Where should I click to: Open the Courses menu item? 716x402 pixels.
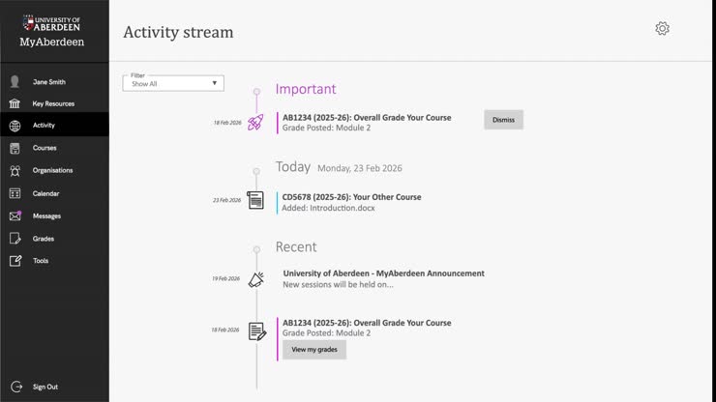click(45, 148)
